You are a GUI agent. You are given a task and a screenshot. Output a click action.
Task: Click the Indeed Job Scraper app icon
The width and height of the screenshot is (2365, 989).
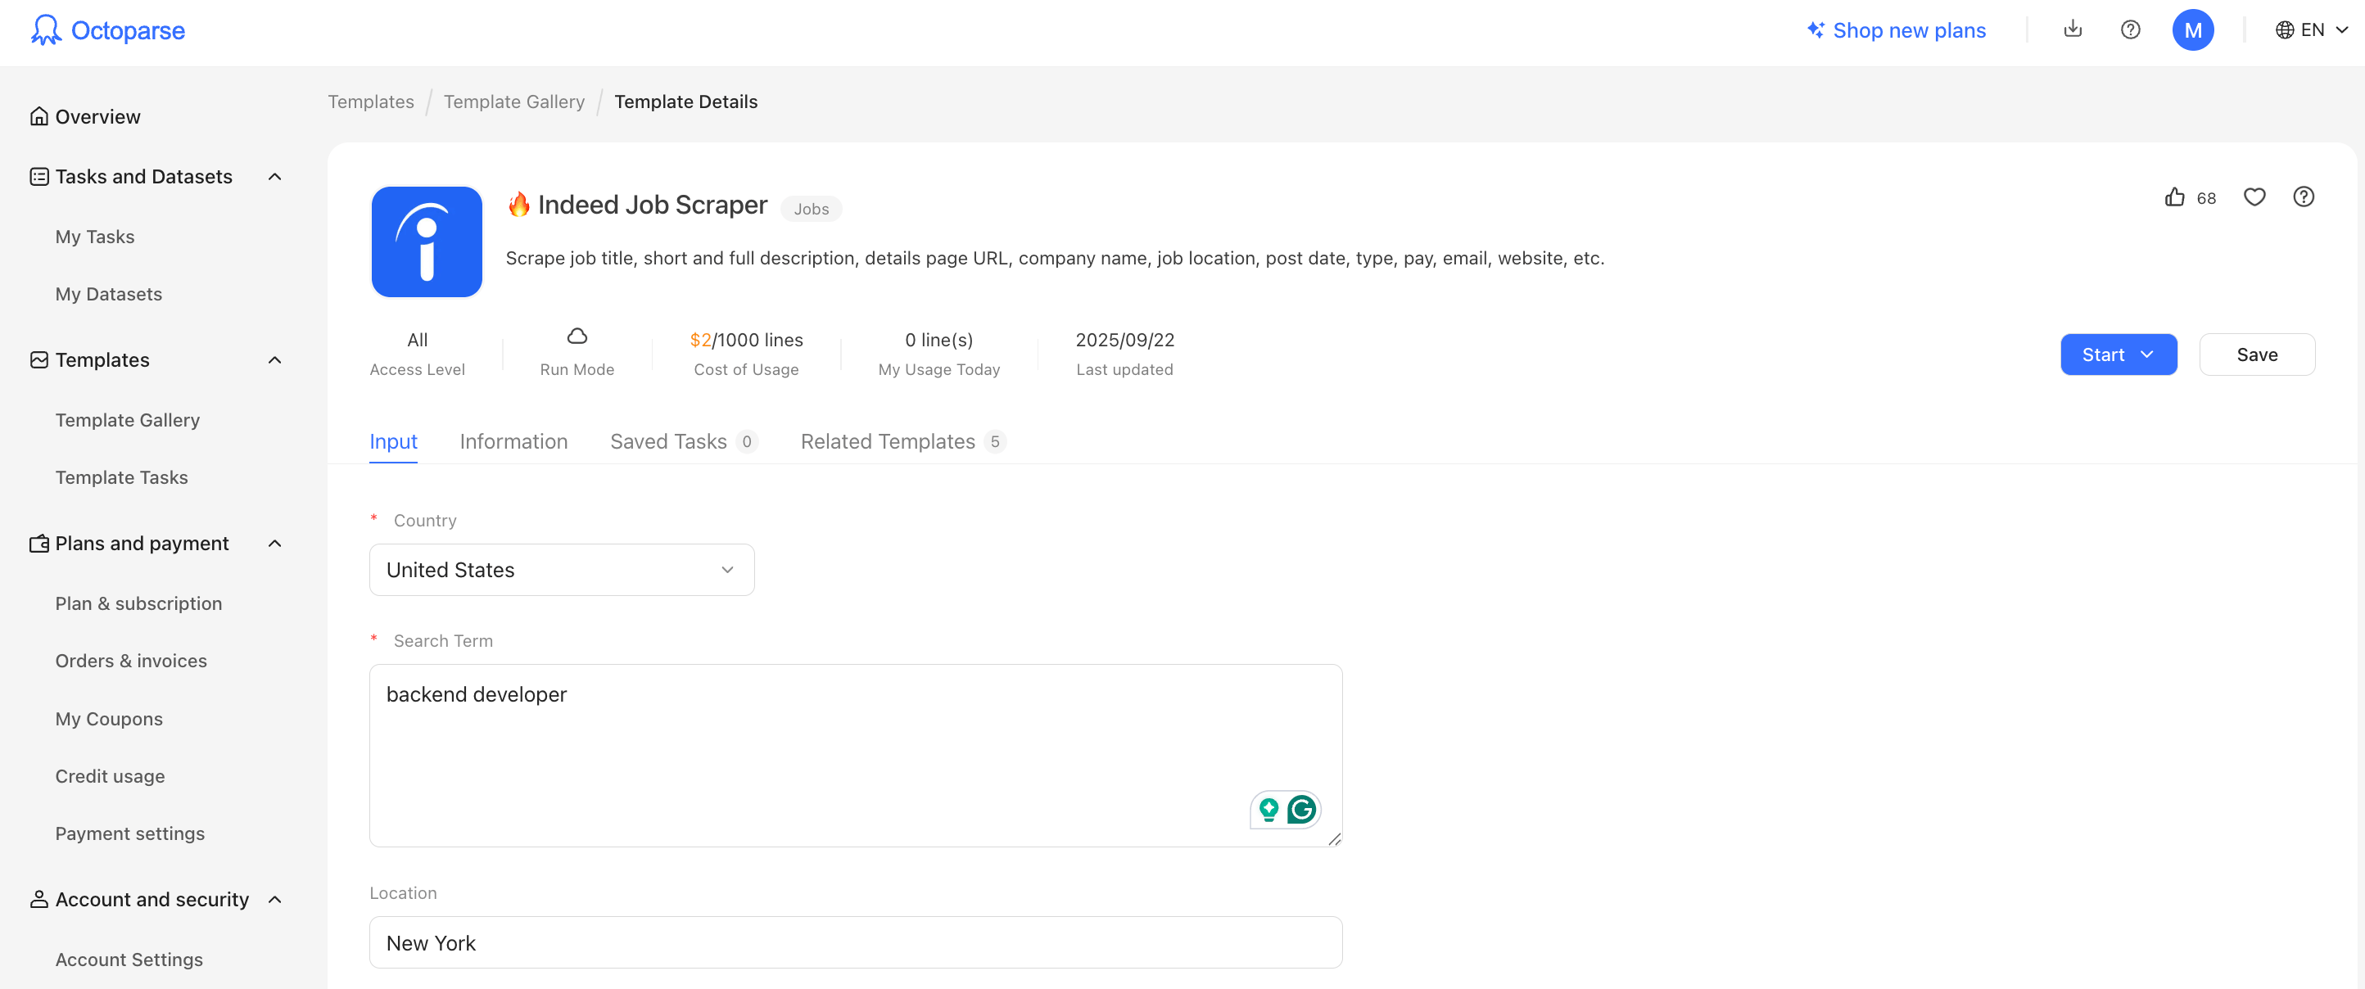click(426, 242)
